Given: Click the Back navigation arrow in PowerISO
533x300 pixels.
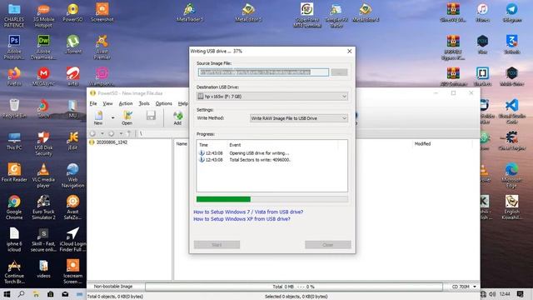Looking at the screenshot, I should coord(92,133).
